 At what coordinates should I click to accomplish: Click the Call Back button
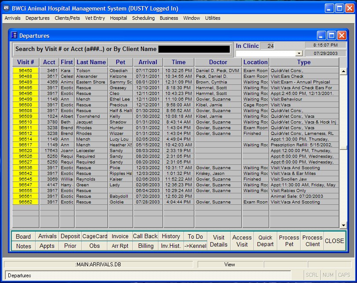point(146,236)
